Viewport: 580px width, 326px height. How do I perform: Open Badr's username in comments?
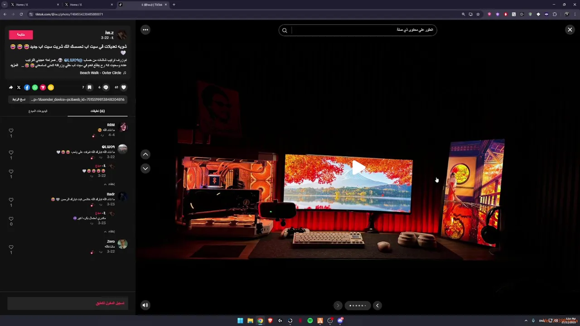[111, 194]
